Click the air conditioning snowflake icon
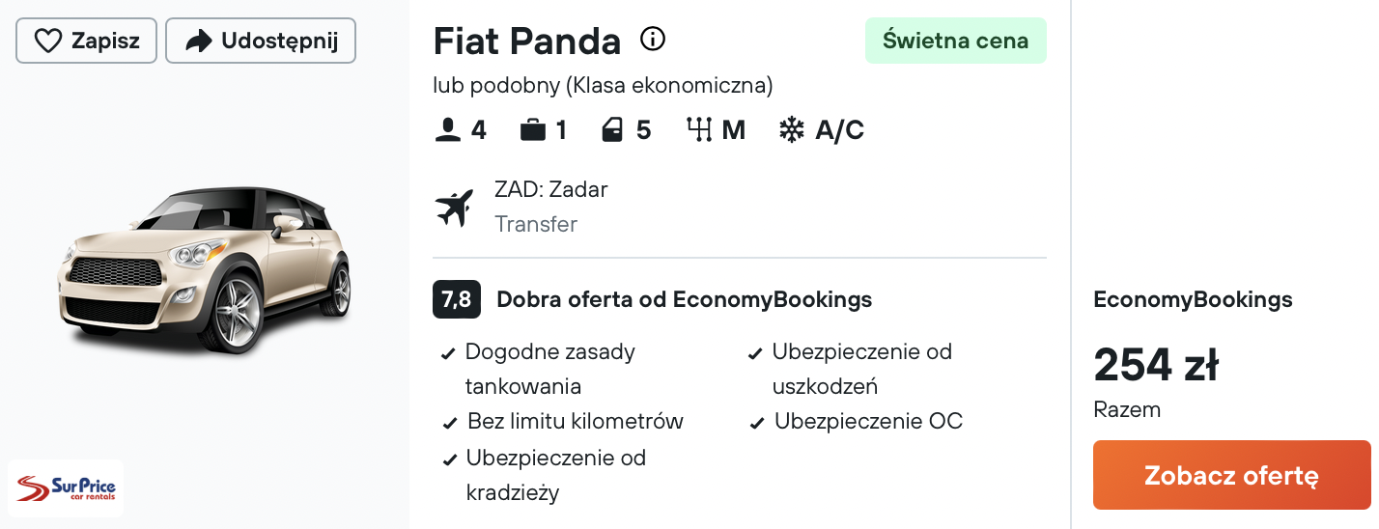Screen dimensions: 1379x529 (792, 130)
